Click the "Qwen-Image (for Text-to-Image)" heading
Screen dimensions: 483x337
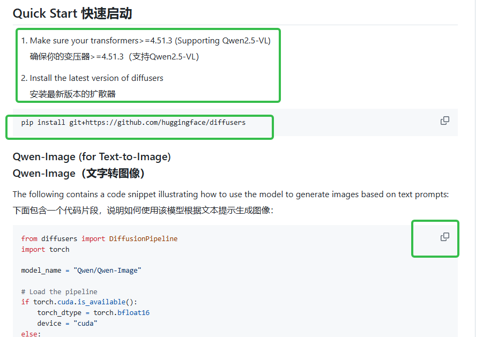point(91,156)
